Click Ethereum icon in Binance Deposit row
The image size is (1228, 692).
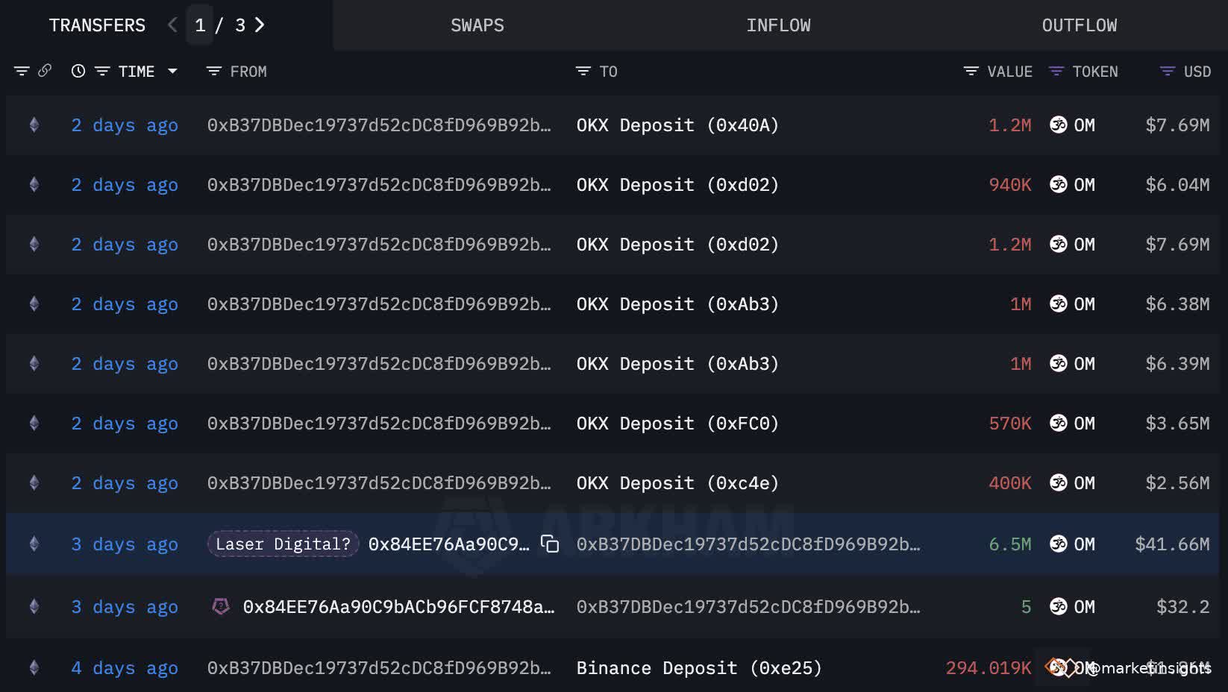click(34, 668)
